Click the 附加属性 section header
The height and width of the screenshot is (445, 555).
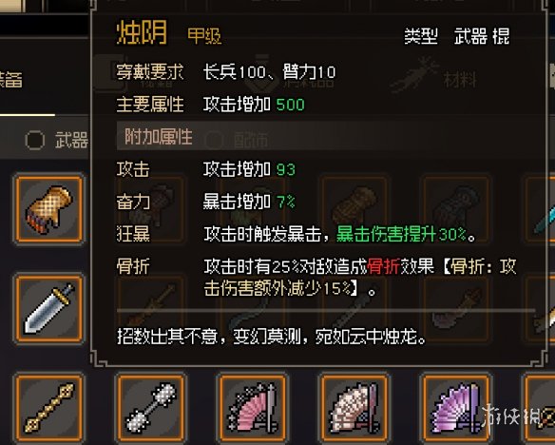[158, 137]
